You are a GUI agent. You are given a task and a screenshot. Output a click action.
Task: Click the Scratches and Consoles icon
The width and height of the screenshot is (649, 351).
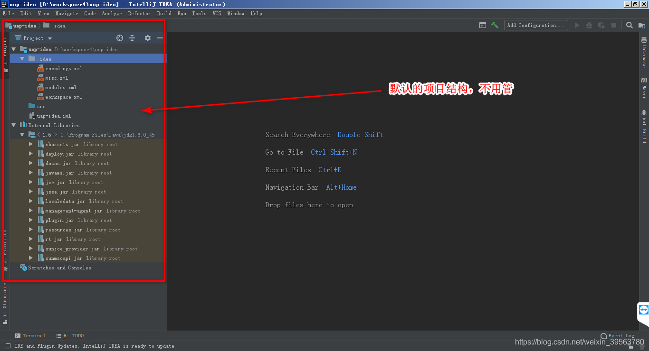tap(23, 268)
